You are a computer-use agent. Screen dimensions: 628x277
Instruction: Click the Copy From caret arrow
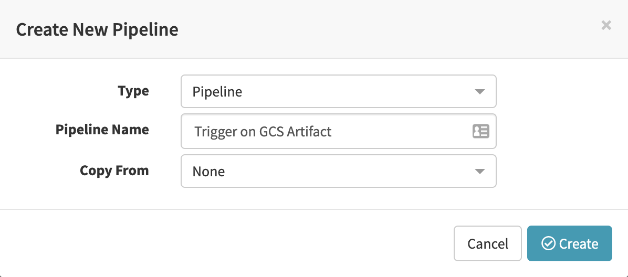[479, 172]
